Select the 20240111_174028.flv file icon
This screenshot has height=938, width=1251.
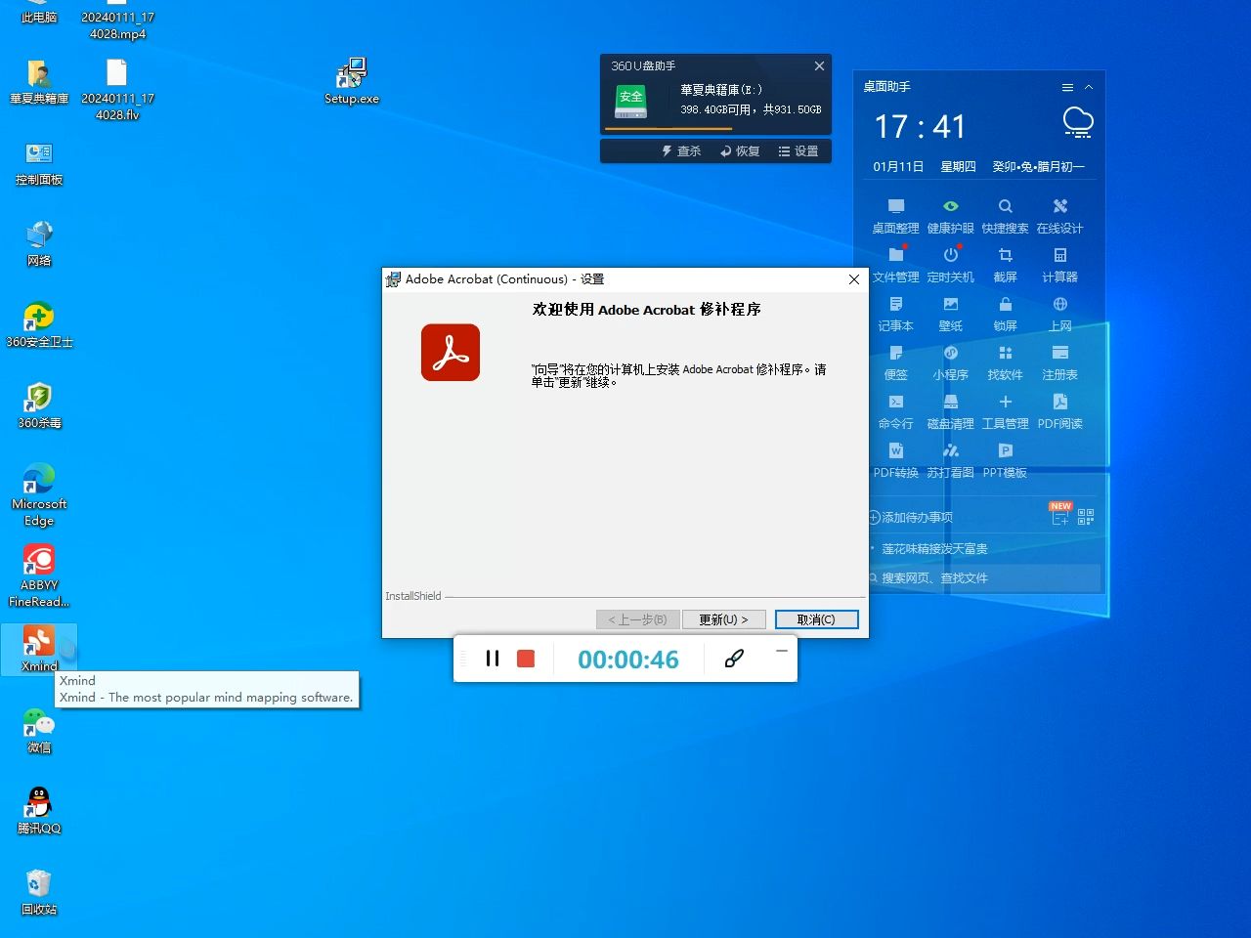(117, 89)
